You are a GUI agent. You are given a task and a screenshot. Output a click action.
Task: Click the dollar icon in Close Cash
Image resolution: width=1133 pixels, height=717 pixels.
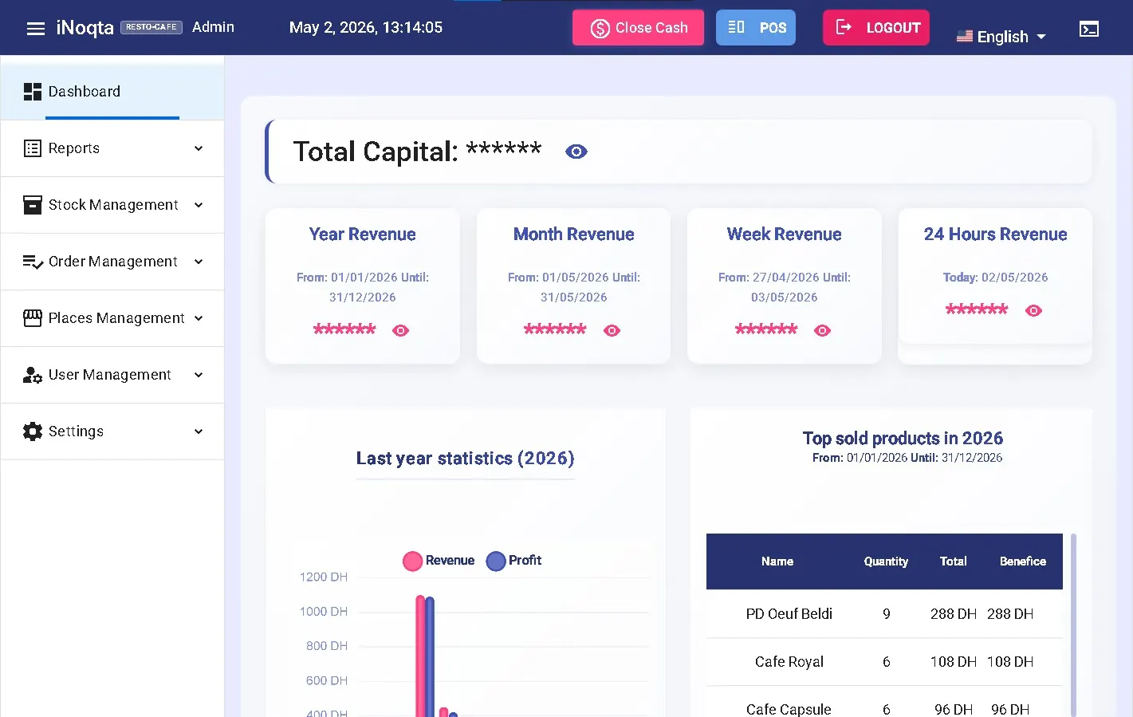click(600, 29)
